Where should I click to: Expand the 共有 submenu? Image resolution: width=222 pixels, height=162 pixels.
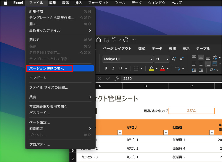(x=60, y=97)
